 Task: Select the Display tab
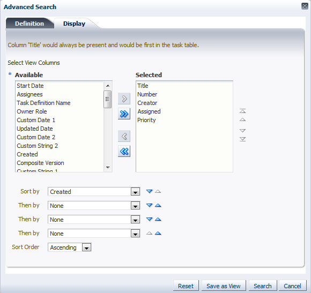(74, 24)
